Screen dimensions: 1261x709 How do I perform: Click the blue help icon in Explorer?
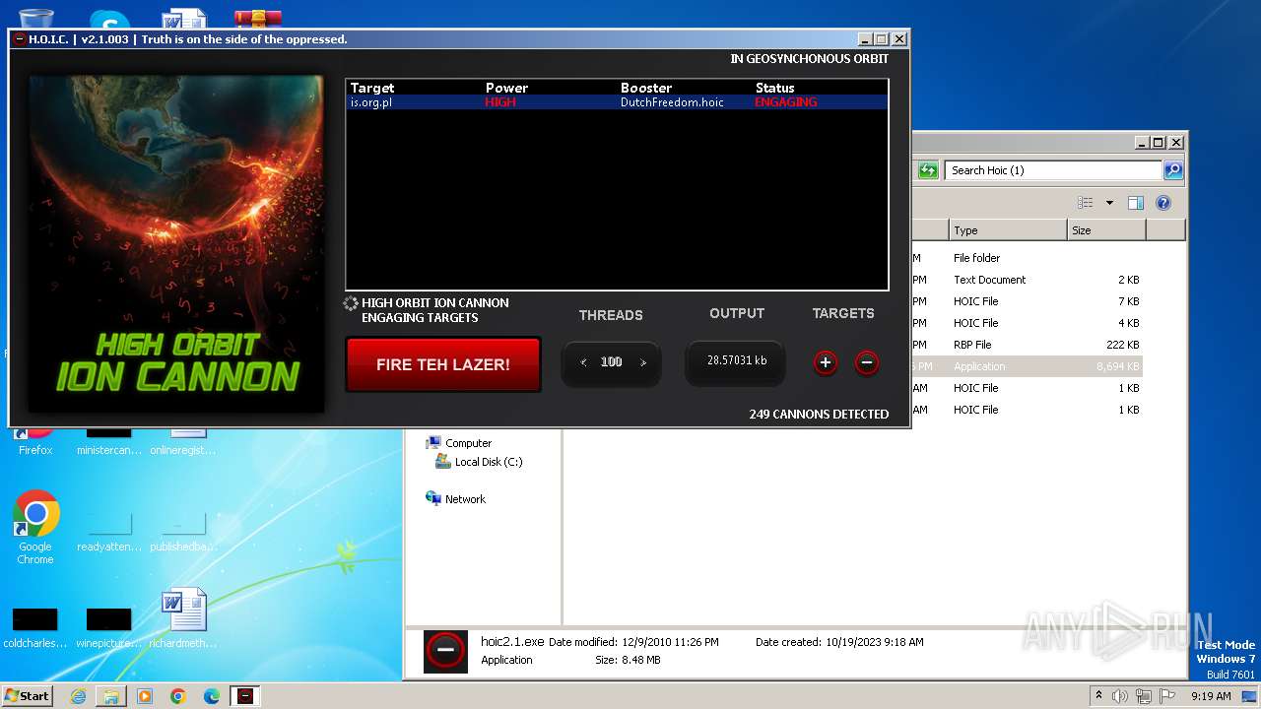[x=1163, y=203]
